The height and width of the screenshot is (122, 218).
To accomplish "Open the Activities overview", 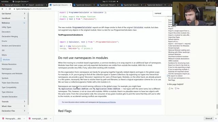I will [5, 1].
